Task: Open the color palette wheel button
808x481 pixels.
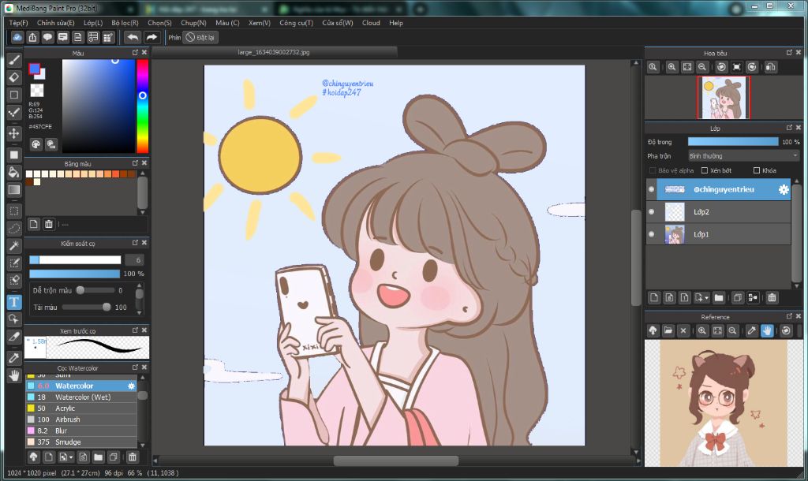Action: [x=36, y=144]
